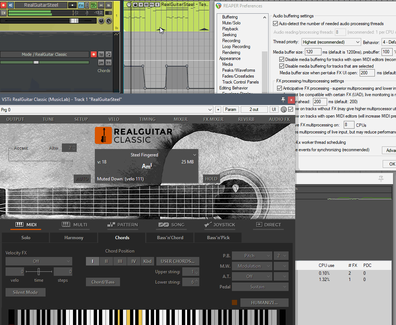Click the HUMANIZE button

click(x=264, y=302)
